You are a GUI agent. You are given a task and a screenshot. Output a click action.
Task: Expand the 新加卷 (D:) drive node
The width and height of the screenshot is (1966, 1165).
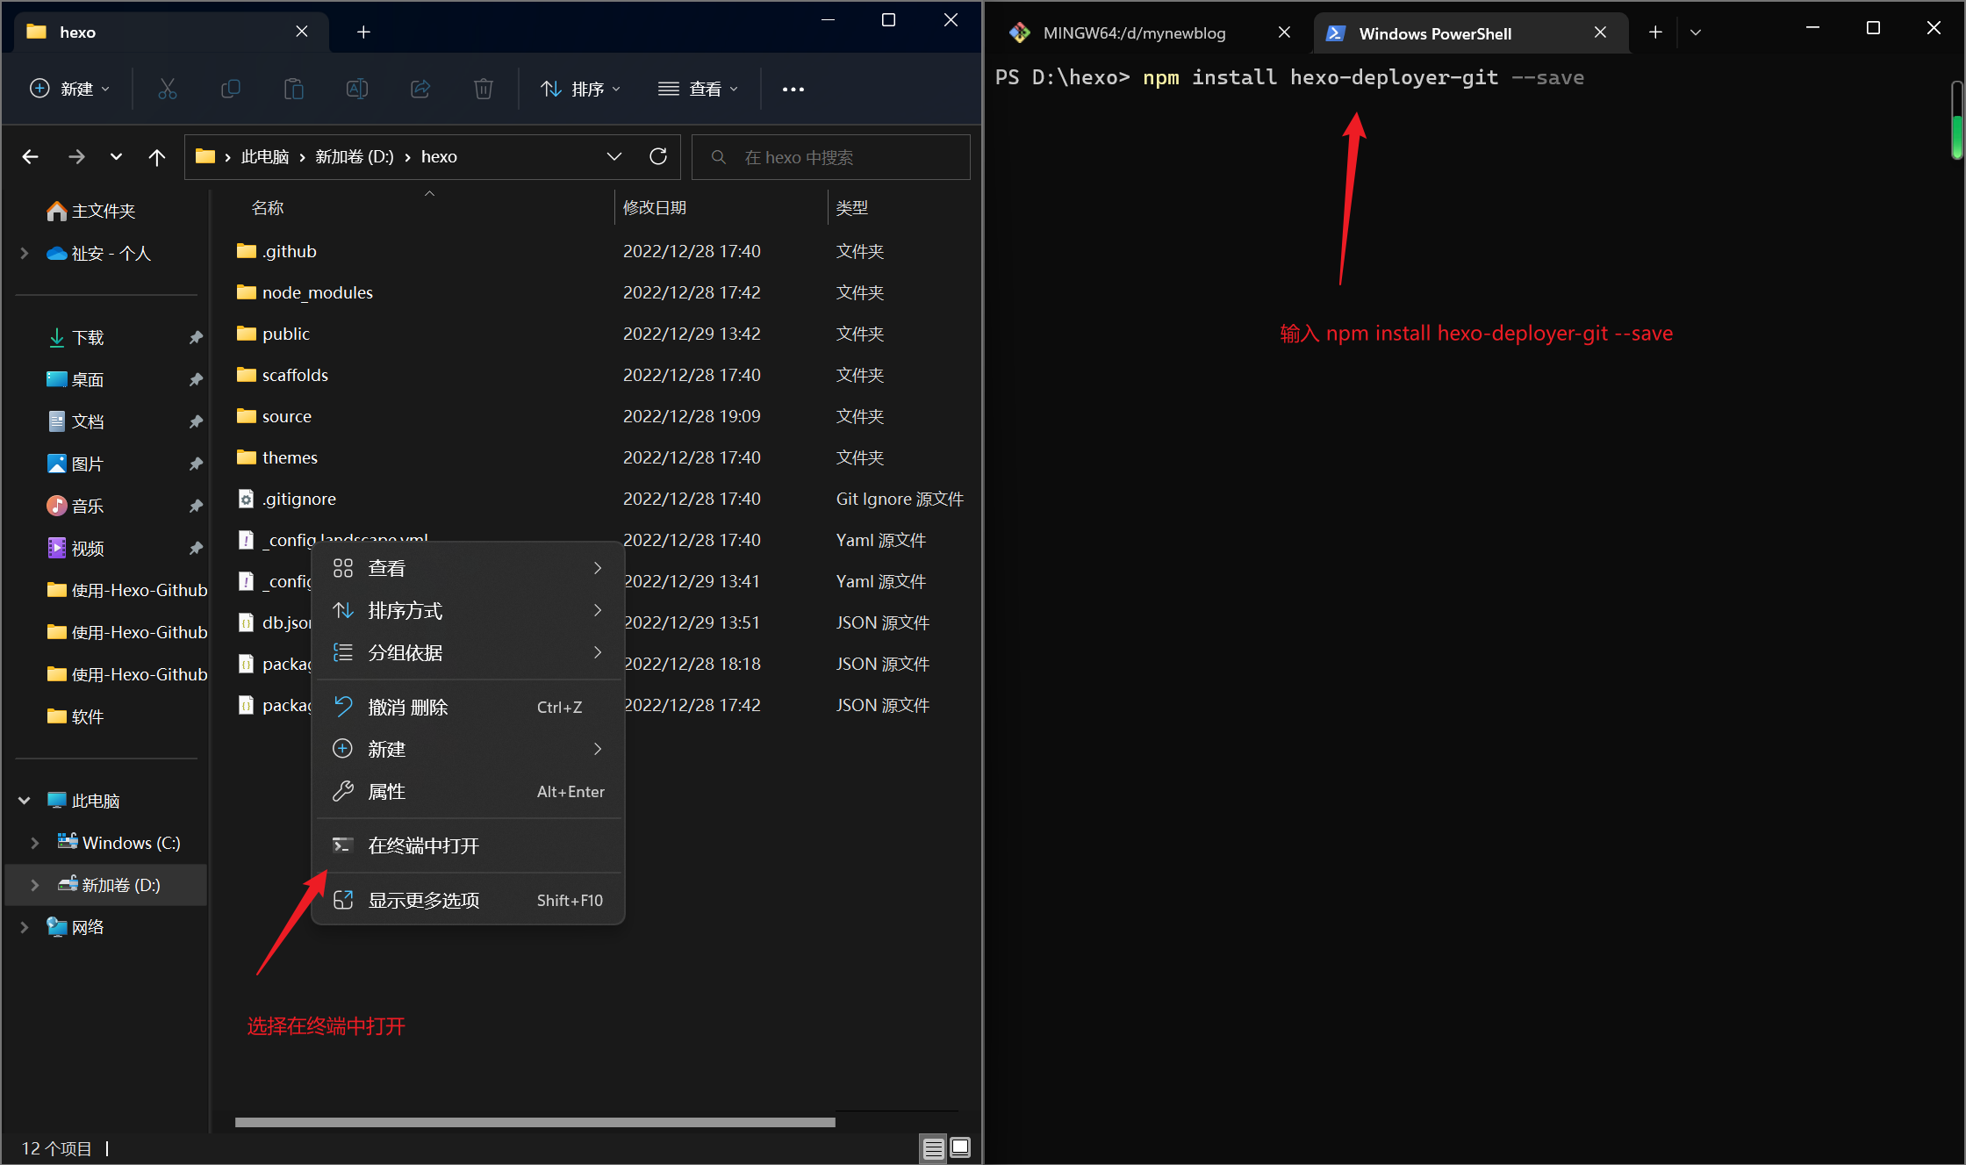click(x=35, y=885)
